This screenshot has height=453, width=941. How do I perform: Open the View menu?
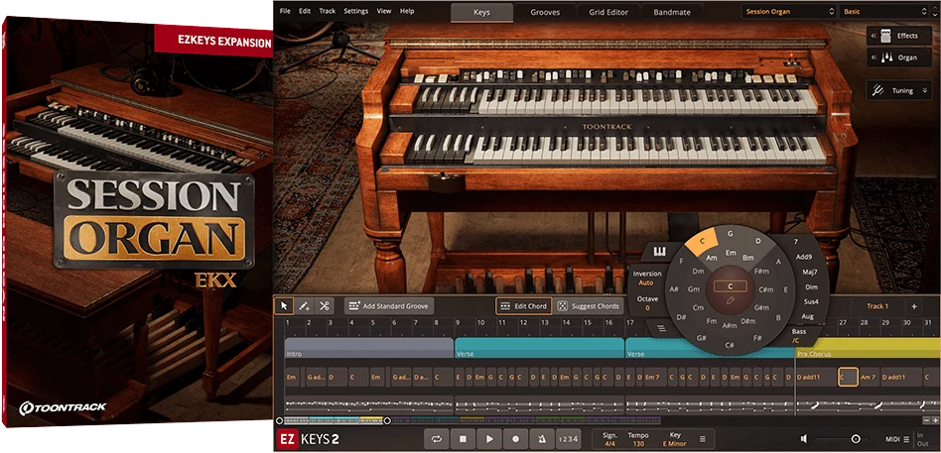click(384, 11)
